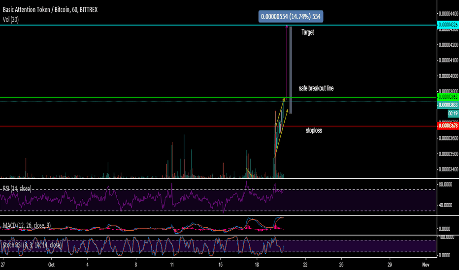Select the Stoch RSI (3, 3, 14, 14, close) label

pos(32,245)
